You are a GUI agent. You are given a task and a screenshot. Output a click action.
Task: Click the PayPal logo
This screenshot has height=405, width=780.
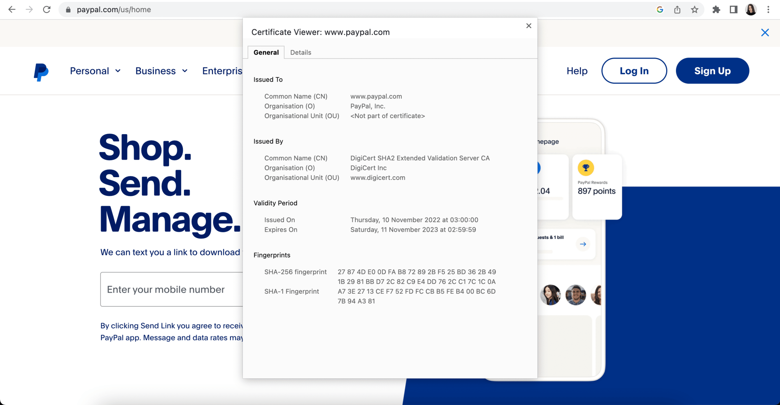[x=41, y=72]
